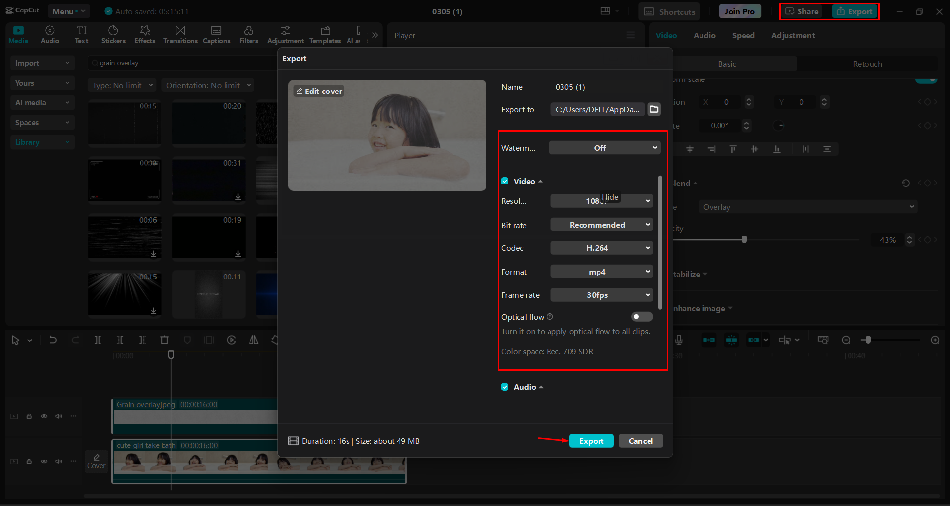The image size is (950, 506).
Task: Change the Codec from H.264 dropdown
Action: click(x=601, y=248)
